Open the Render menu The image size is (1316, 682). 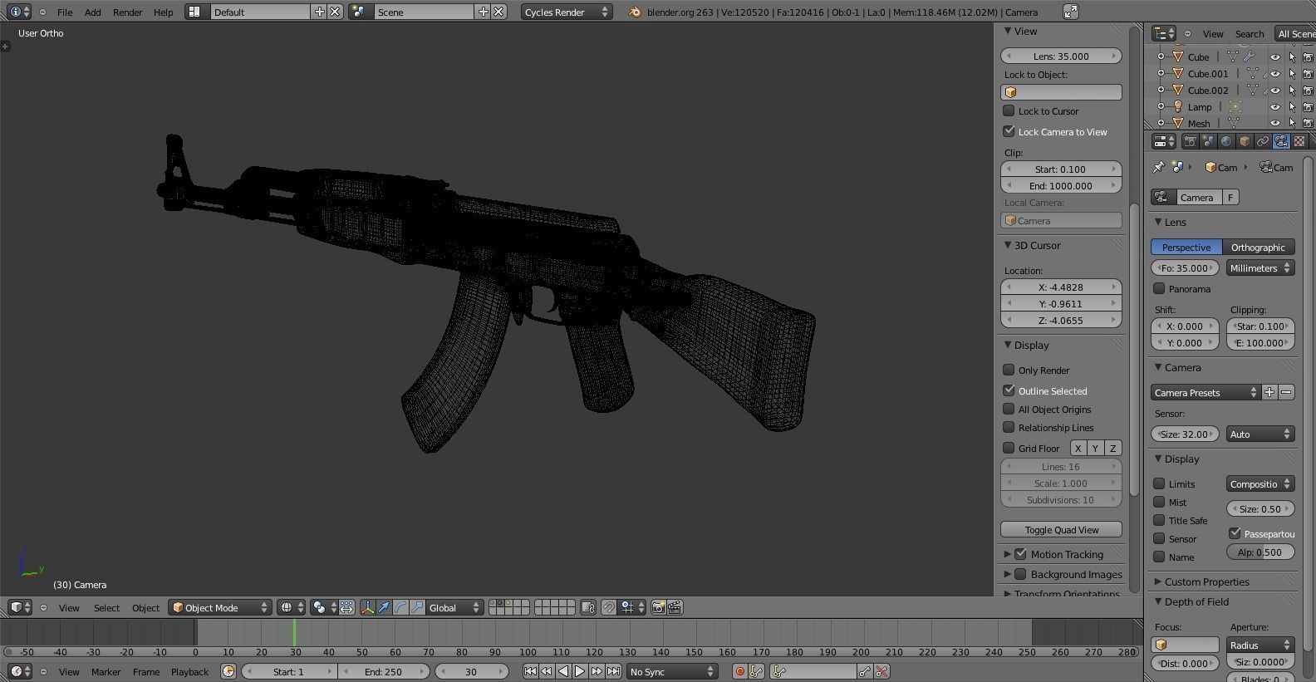point(127,12)
